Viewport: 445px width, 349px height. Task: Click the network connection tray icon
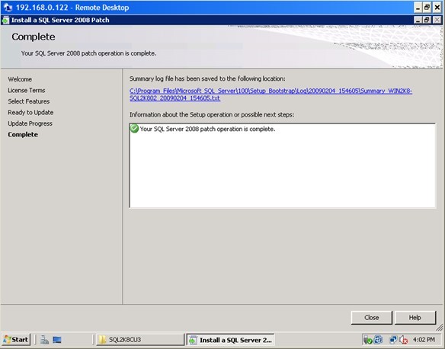(393, 340)
